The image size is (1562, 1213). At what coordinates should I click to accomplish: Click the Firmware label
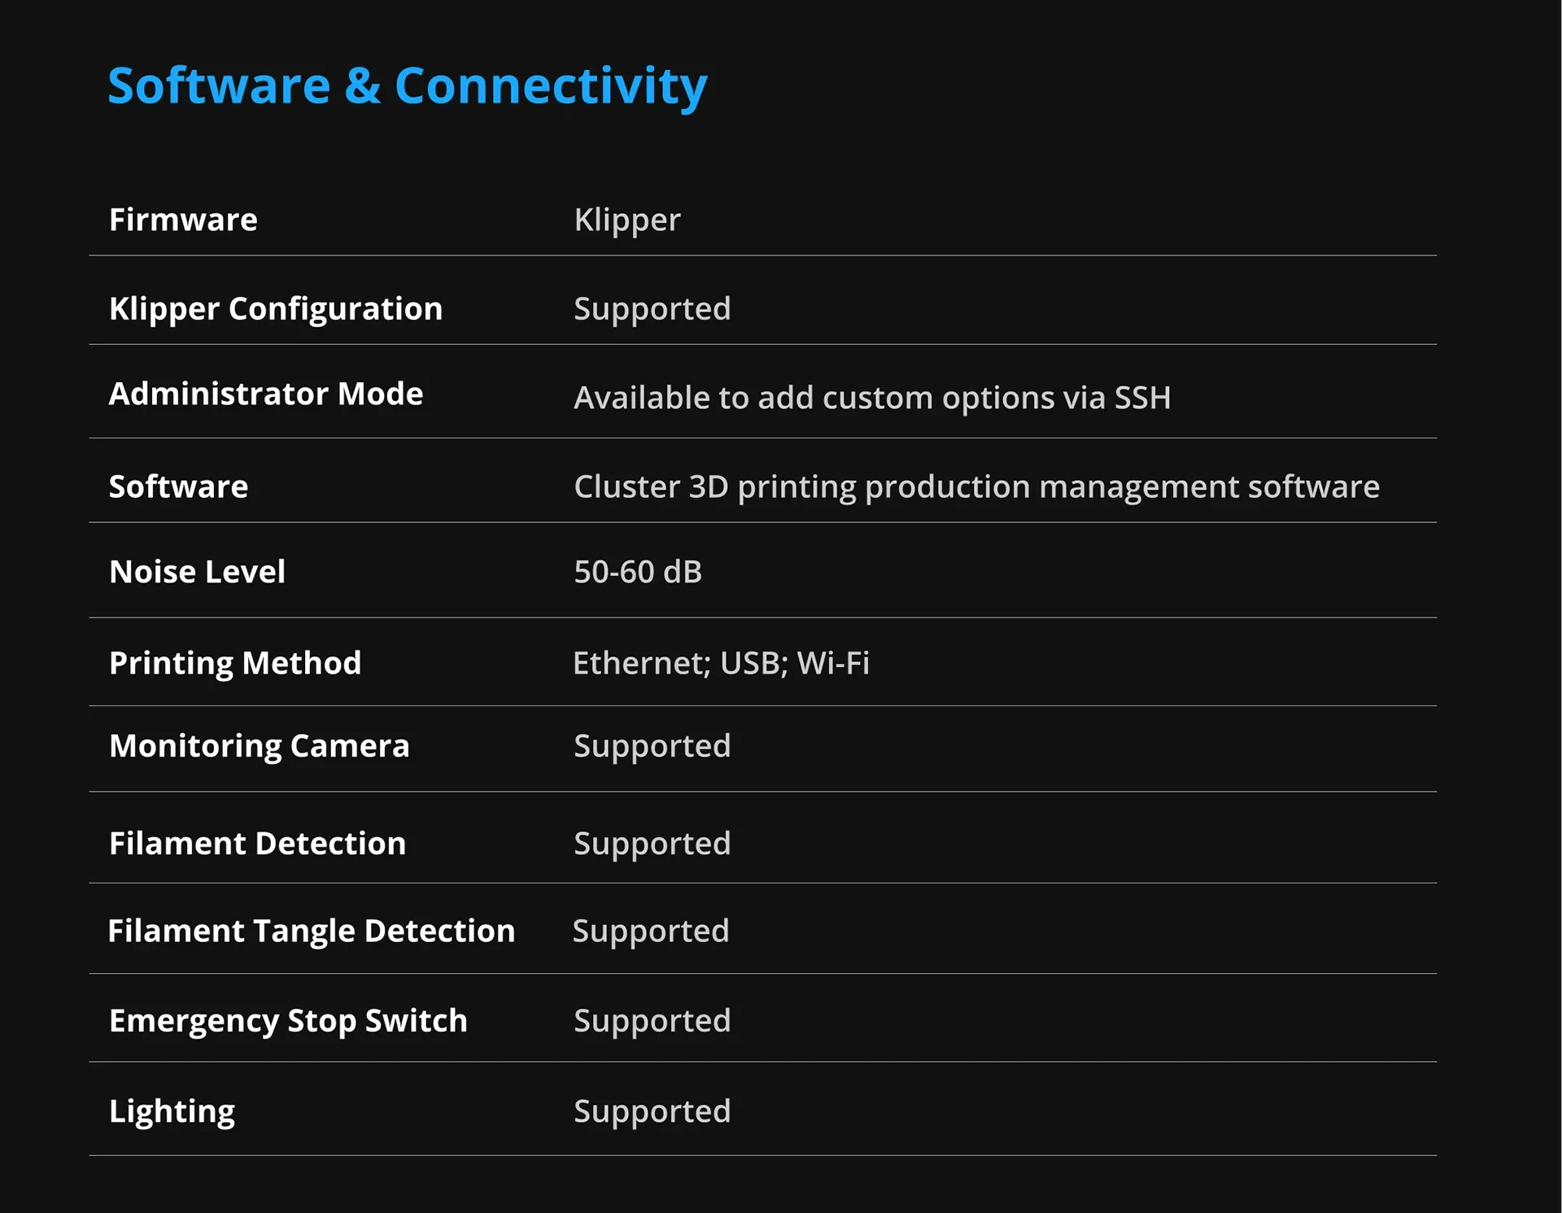[183, 220]
